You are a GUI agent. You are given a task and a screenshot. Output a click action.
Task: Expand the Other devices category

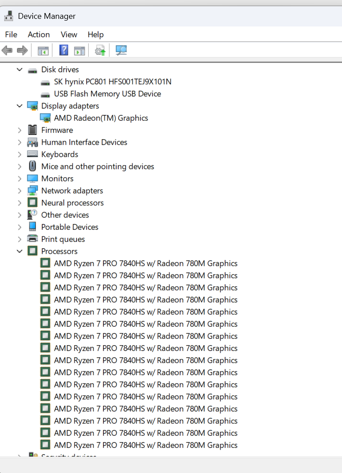tap(20, 215)
